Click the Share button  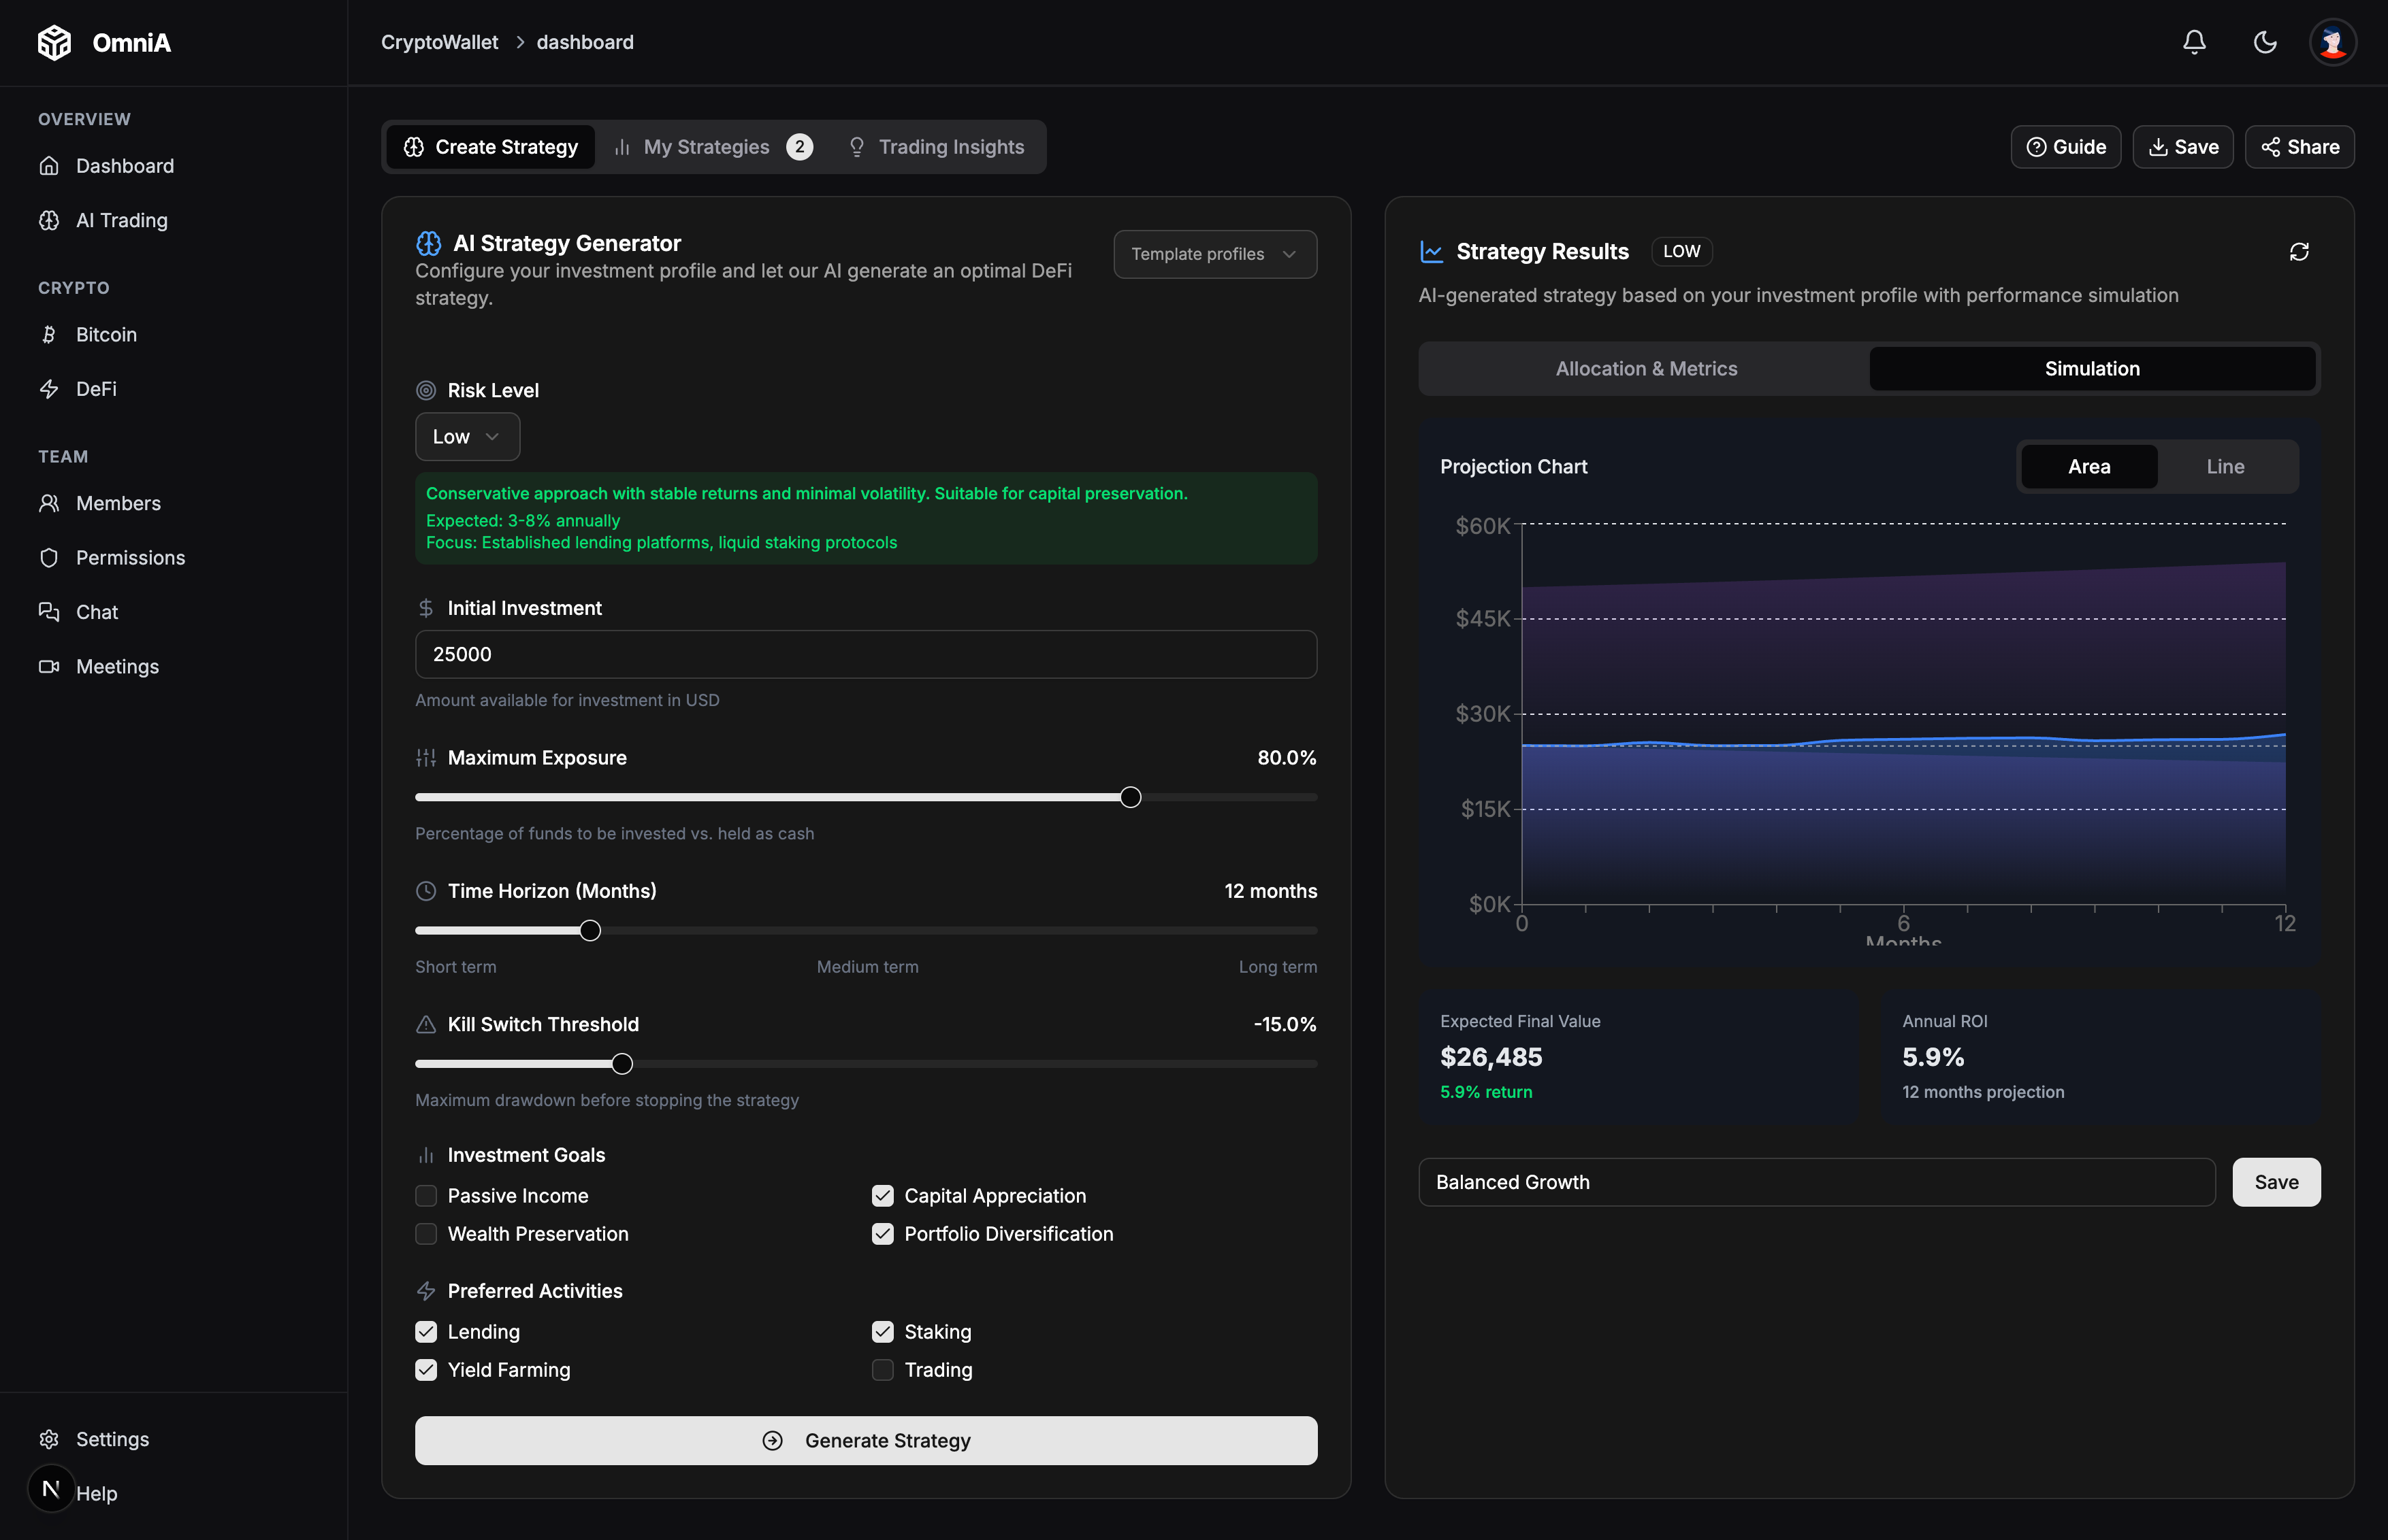(x=2299, y=147)
